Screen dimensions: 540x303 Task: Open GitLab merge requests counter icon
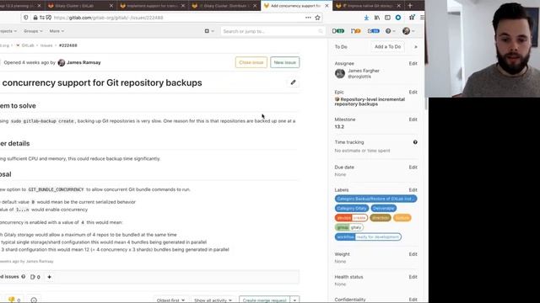point(356,31)
